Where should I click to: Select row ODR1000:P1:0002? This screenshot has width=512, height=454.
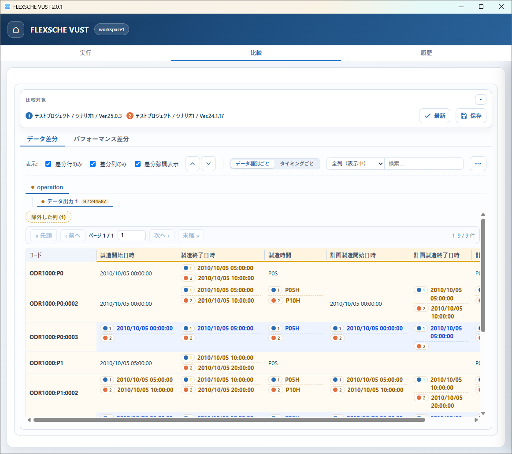point(253,393)
